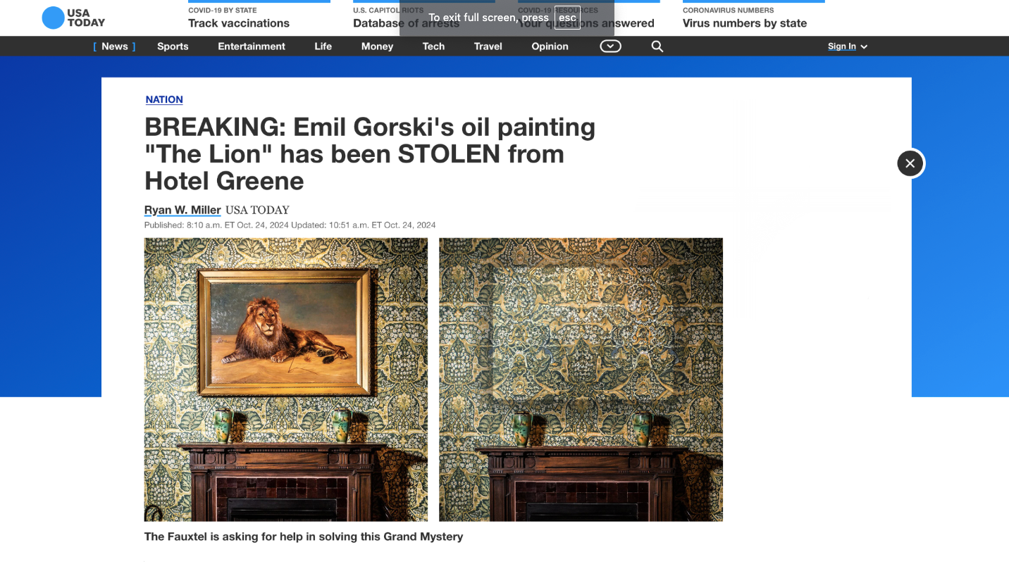
Task: Go to the Tech section
Action: [x=433, y=46]
